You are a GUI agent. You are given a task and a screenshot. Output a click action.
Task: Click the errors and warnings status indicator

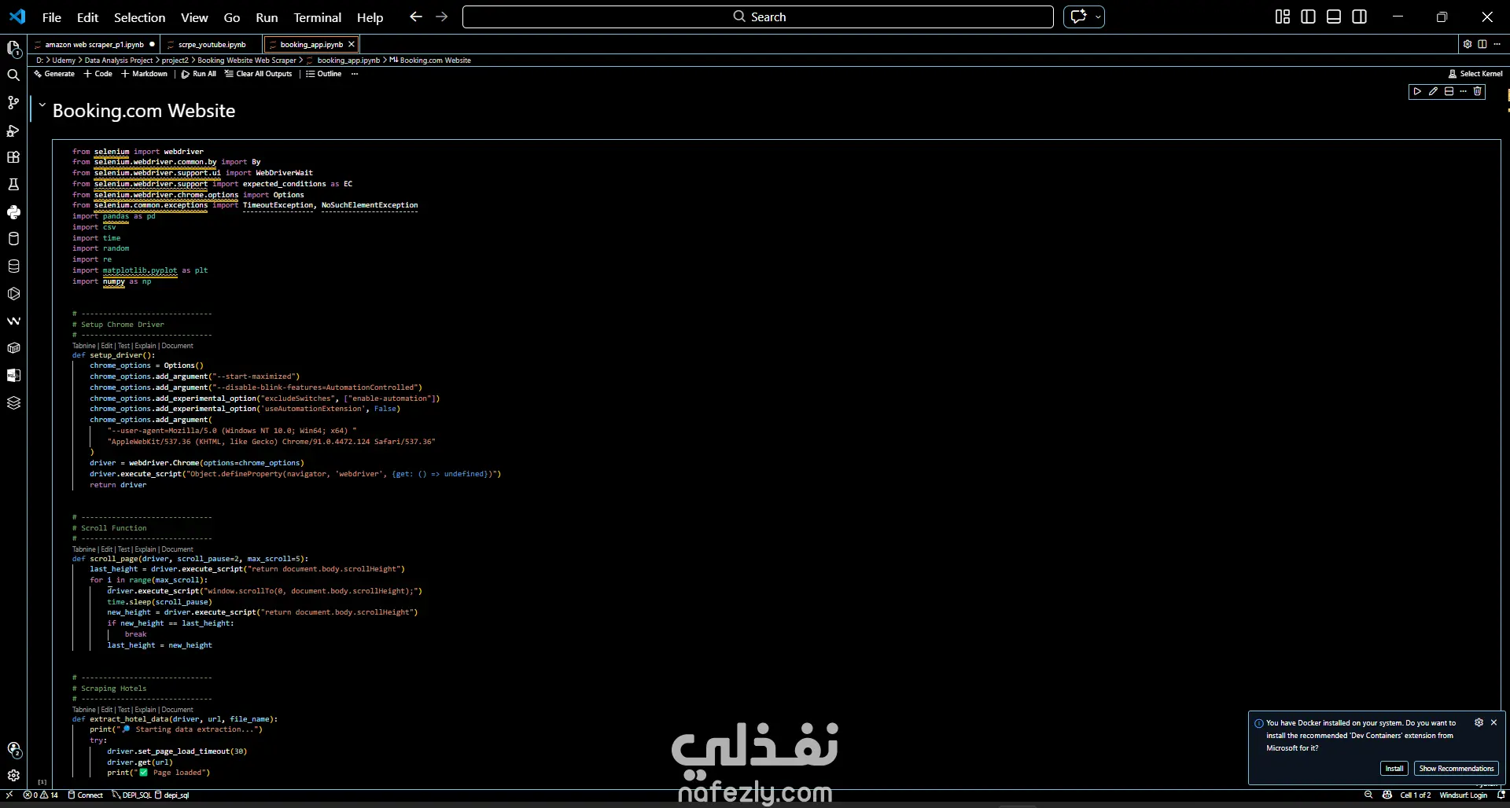coord(41,795)
